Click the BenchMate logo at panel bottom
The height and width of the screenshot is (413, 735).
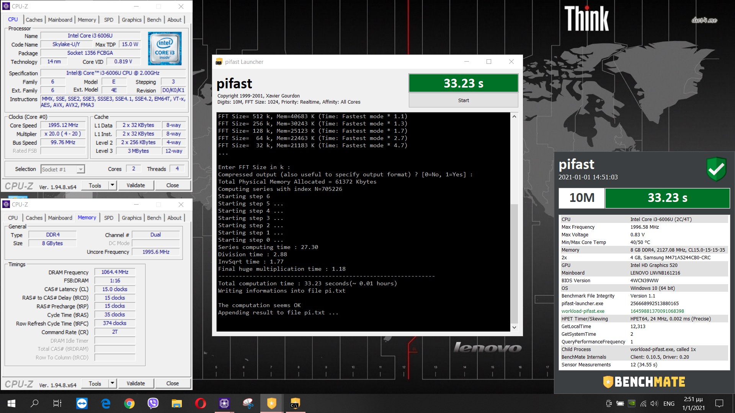click(644, 382)
